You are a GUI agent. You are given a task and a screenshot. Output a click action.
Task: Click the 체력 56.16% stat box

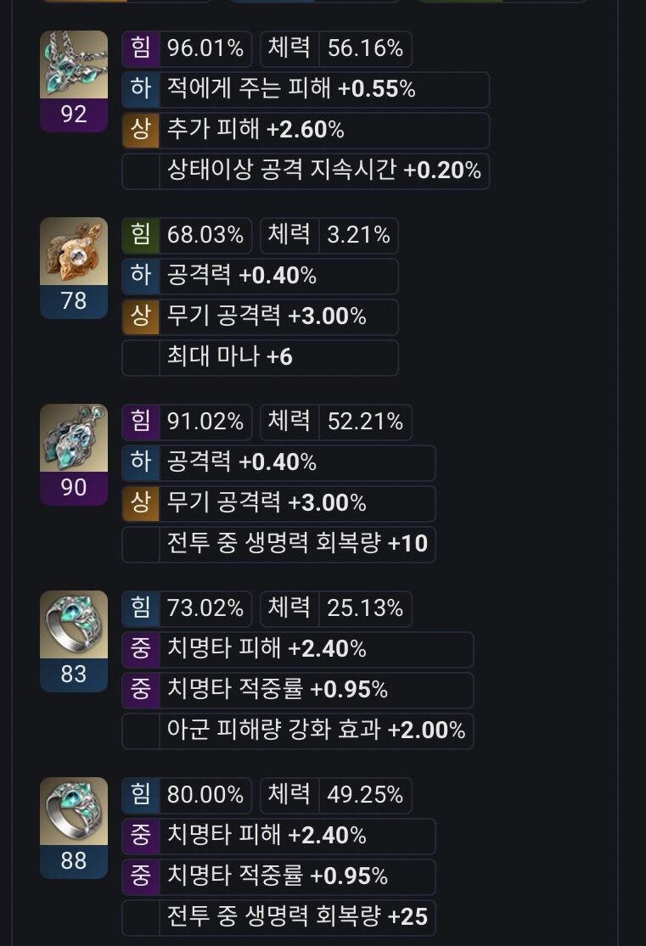(336, 49)
